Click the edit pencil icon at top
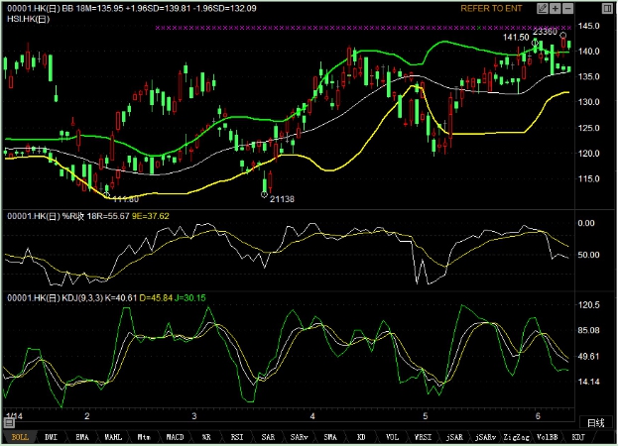Image resolution: width=619 pixels, height=446 pixels. pyautogui.click(x=541, y=8)
